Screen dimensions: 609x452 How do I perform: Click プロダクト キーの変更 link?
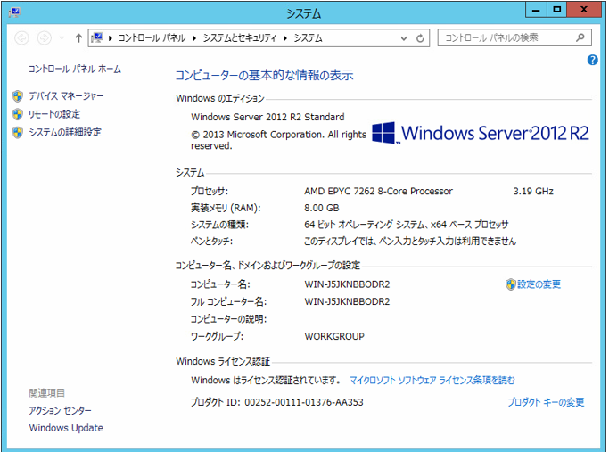pyautogui.click(x=546, y=402)
